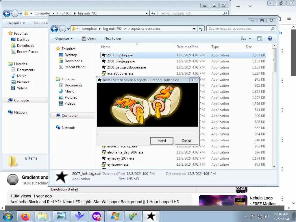Select Documents in front window Libraries

click(73, 85)
